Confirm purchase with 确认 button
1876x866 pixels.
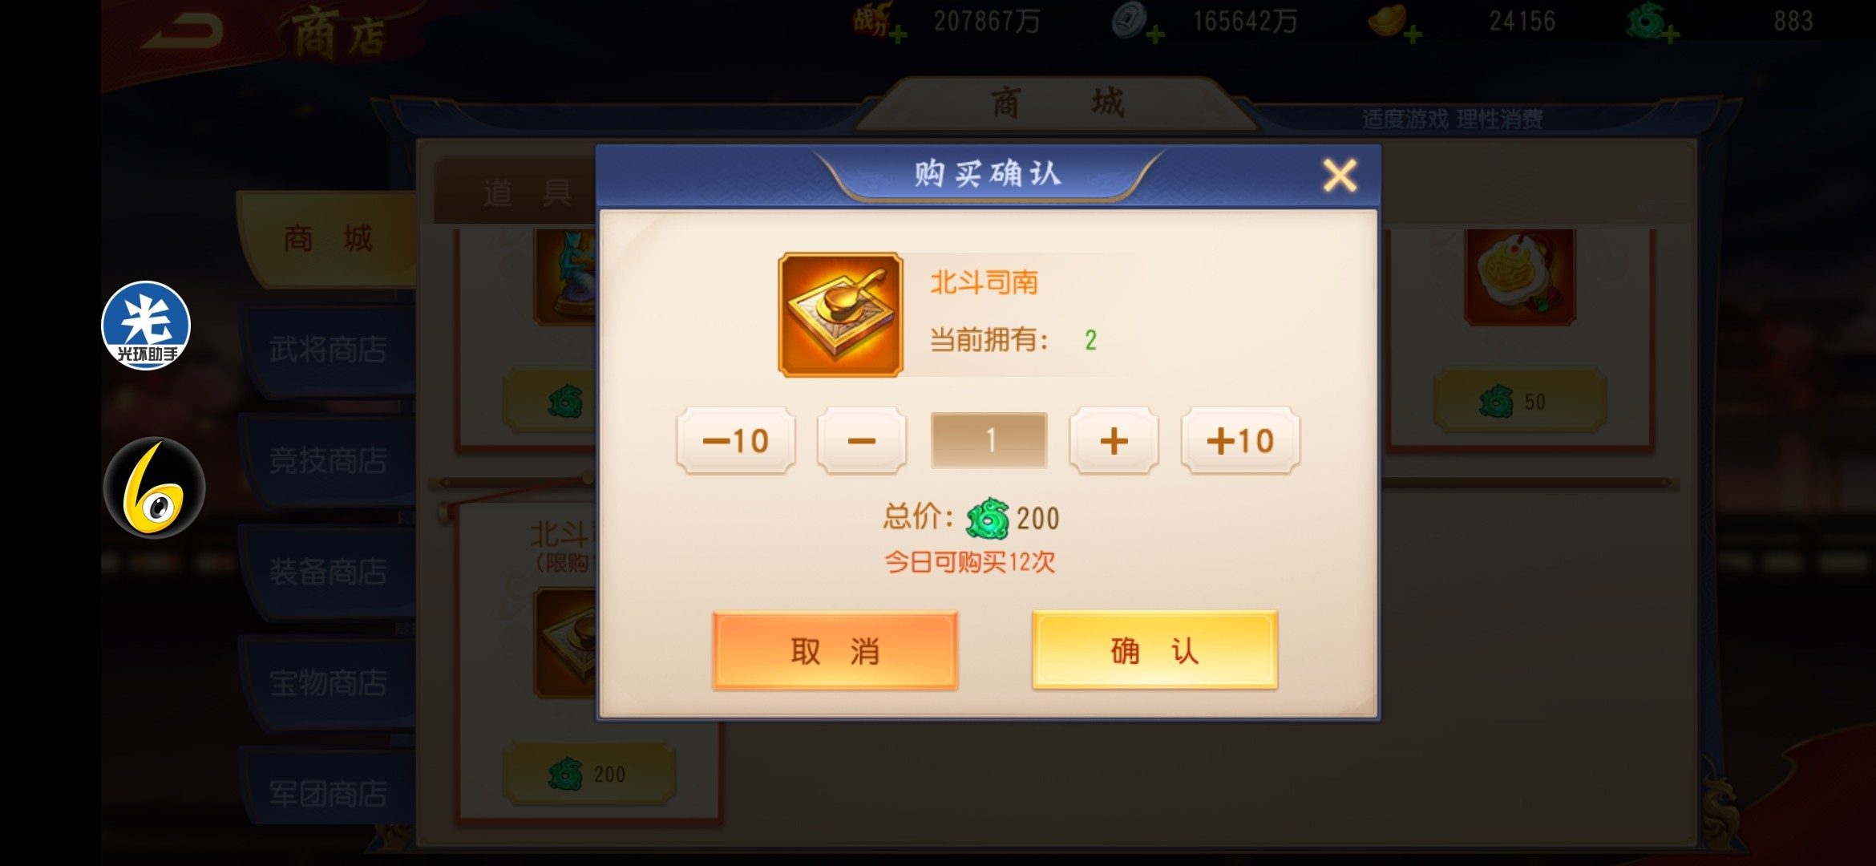click(x=1154, y=650)
